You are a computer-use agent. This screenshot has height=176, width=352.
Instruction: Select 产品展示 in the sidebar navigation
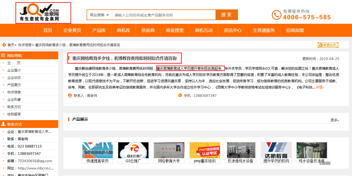click(x=14, y=85)
